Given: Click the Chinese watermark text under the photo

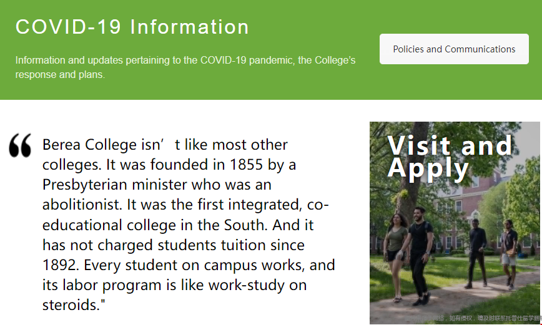Looking at the screenshot, I should click(x=473, y=318).
